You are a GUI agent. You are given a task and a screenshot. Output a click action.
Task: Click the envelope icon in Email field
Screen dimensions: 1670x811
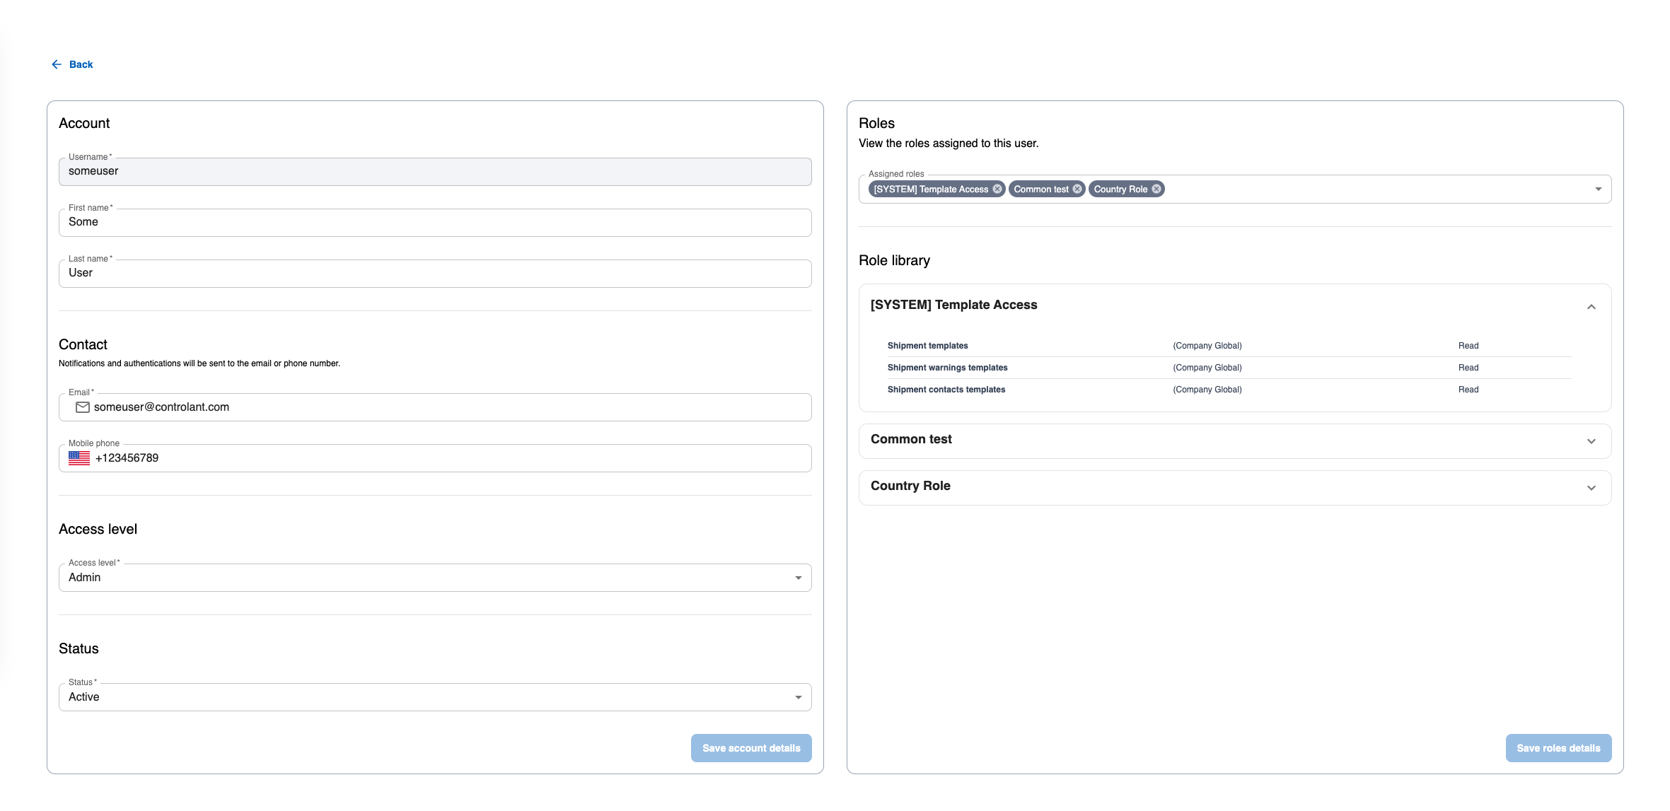pos(83,407)
